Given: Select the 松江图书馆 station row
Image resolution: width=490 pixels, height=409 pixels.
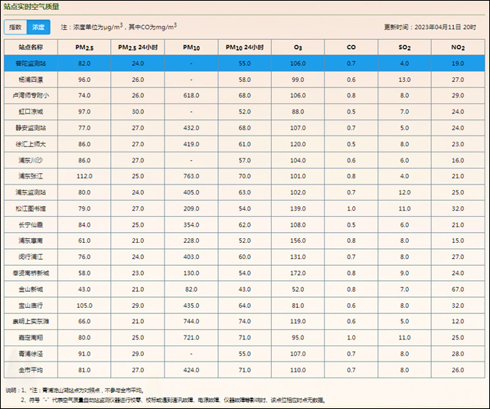Looking at the screenshot, I should [244, 208].
